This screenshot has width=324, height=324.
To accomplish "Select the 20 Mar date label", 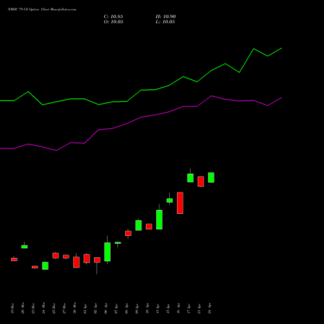I will tap(23, 308).
